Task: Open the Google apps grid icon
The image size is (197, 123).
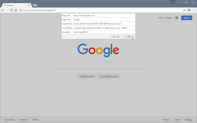Action: (177, 18)
